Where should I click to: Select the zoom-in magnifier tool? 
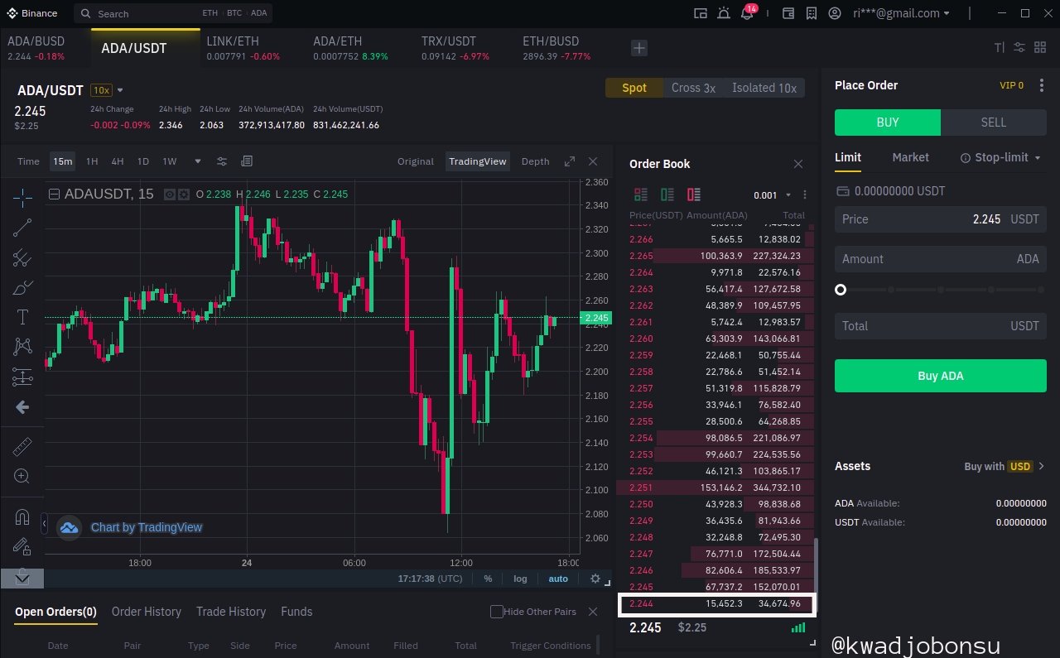point(22,476)
